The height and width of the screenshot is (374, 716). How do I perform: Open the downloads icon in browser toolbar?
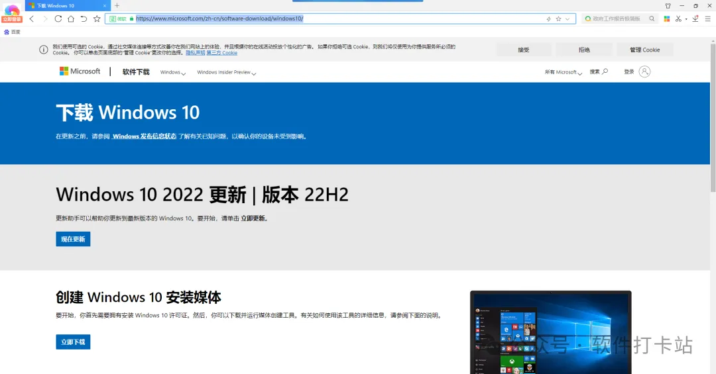[x=695, y=19]
